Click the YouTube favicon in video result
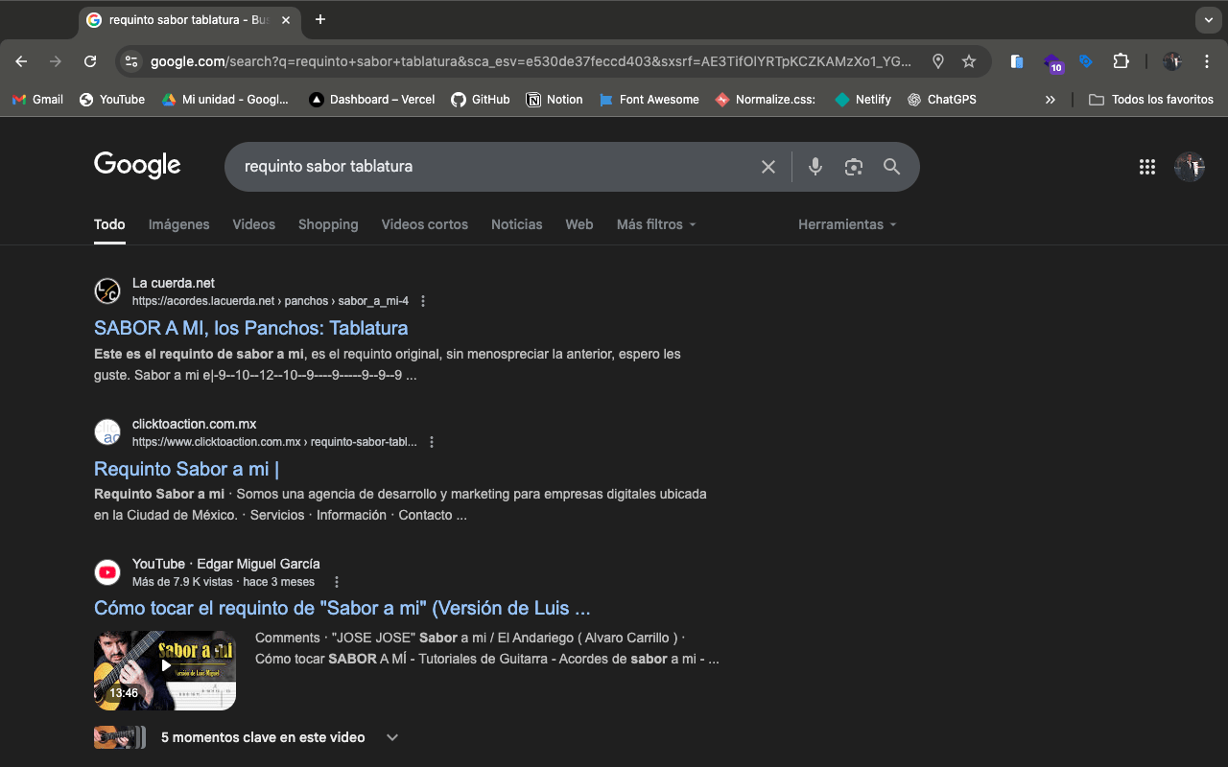 [107, 572]
